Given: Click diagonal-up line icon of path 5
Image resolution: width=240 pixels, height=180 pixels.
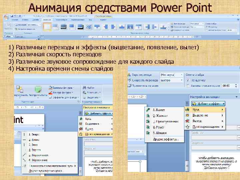Looking at the screenshot, I should point(24,155).
